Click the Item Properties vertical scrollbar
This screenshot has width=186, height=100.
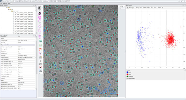(x=36, y=63)
